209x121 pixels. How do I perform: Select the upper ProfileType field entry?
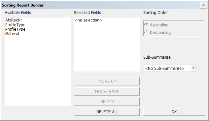pyautogui.click(x=15, y=25)
